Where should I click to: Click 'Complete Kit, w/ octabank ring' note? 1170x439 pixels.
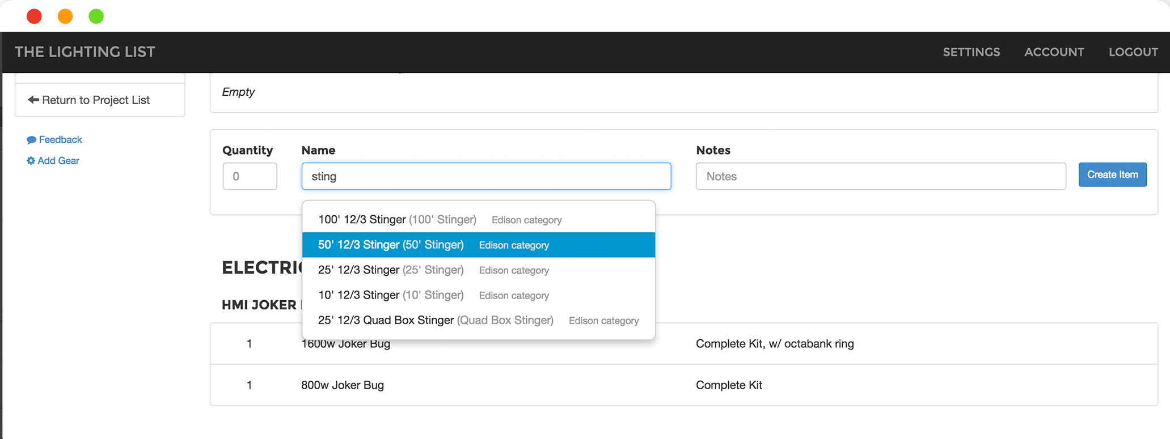(775, 344)
